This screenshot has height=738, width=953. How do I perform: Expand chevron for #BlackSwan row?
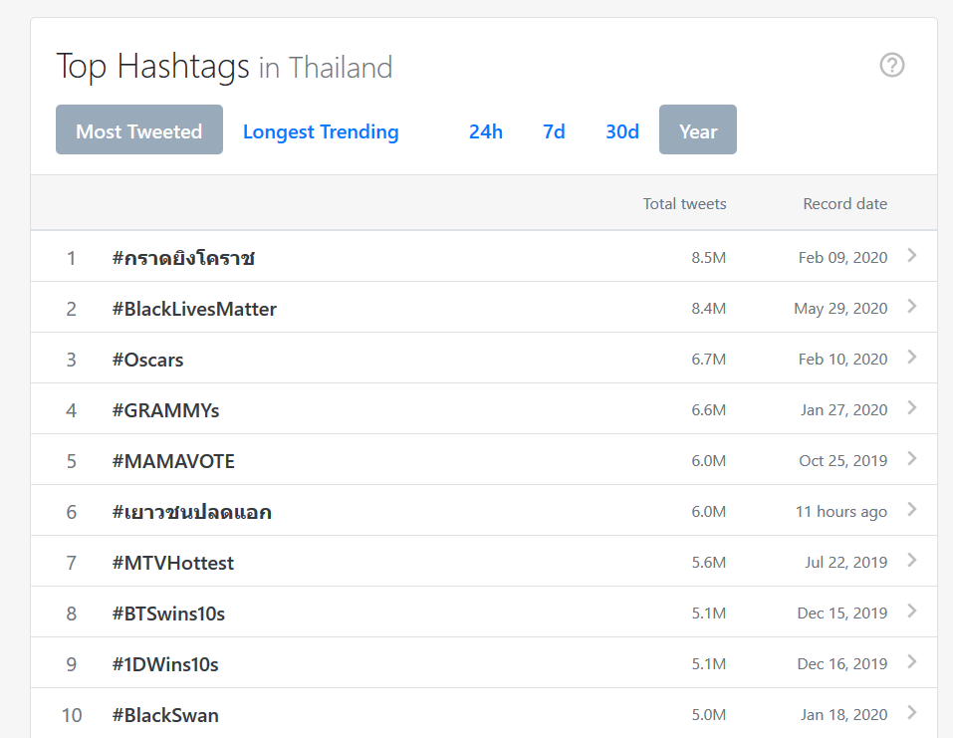(911, 712)
